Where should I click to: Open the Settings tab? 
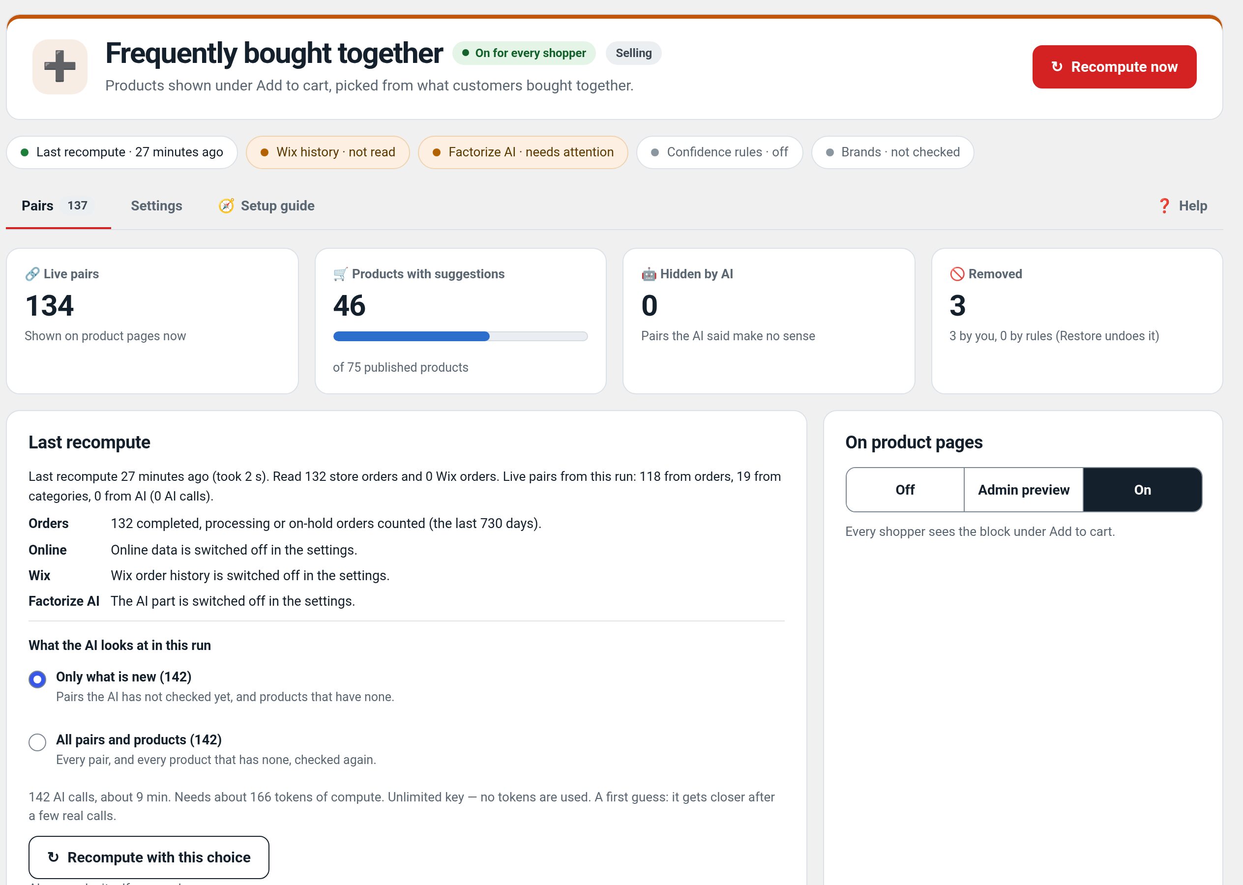156,206
